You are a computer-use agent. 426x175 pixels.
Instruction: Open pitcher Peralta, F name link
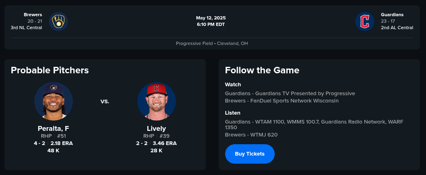click(x=54, y=128)
